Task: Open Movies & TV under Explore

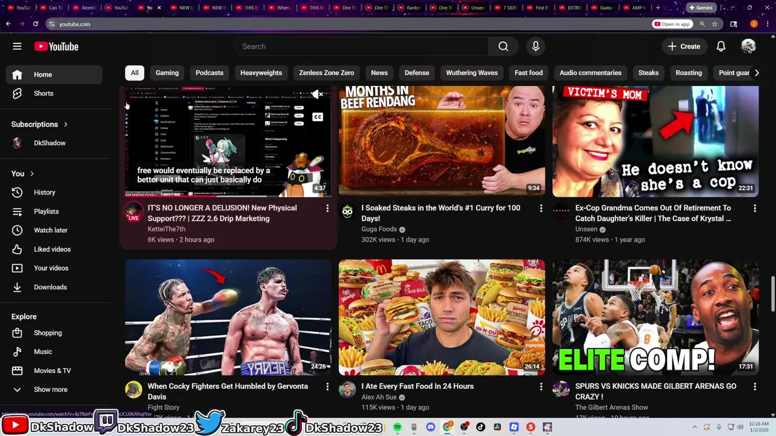Action: pos(55,371)
